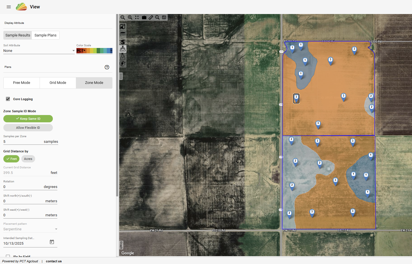
Task: Click the Samples per Zone field
Action: click(x=30, y=142)
